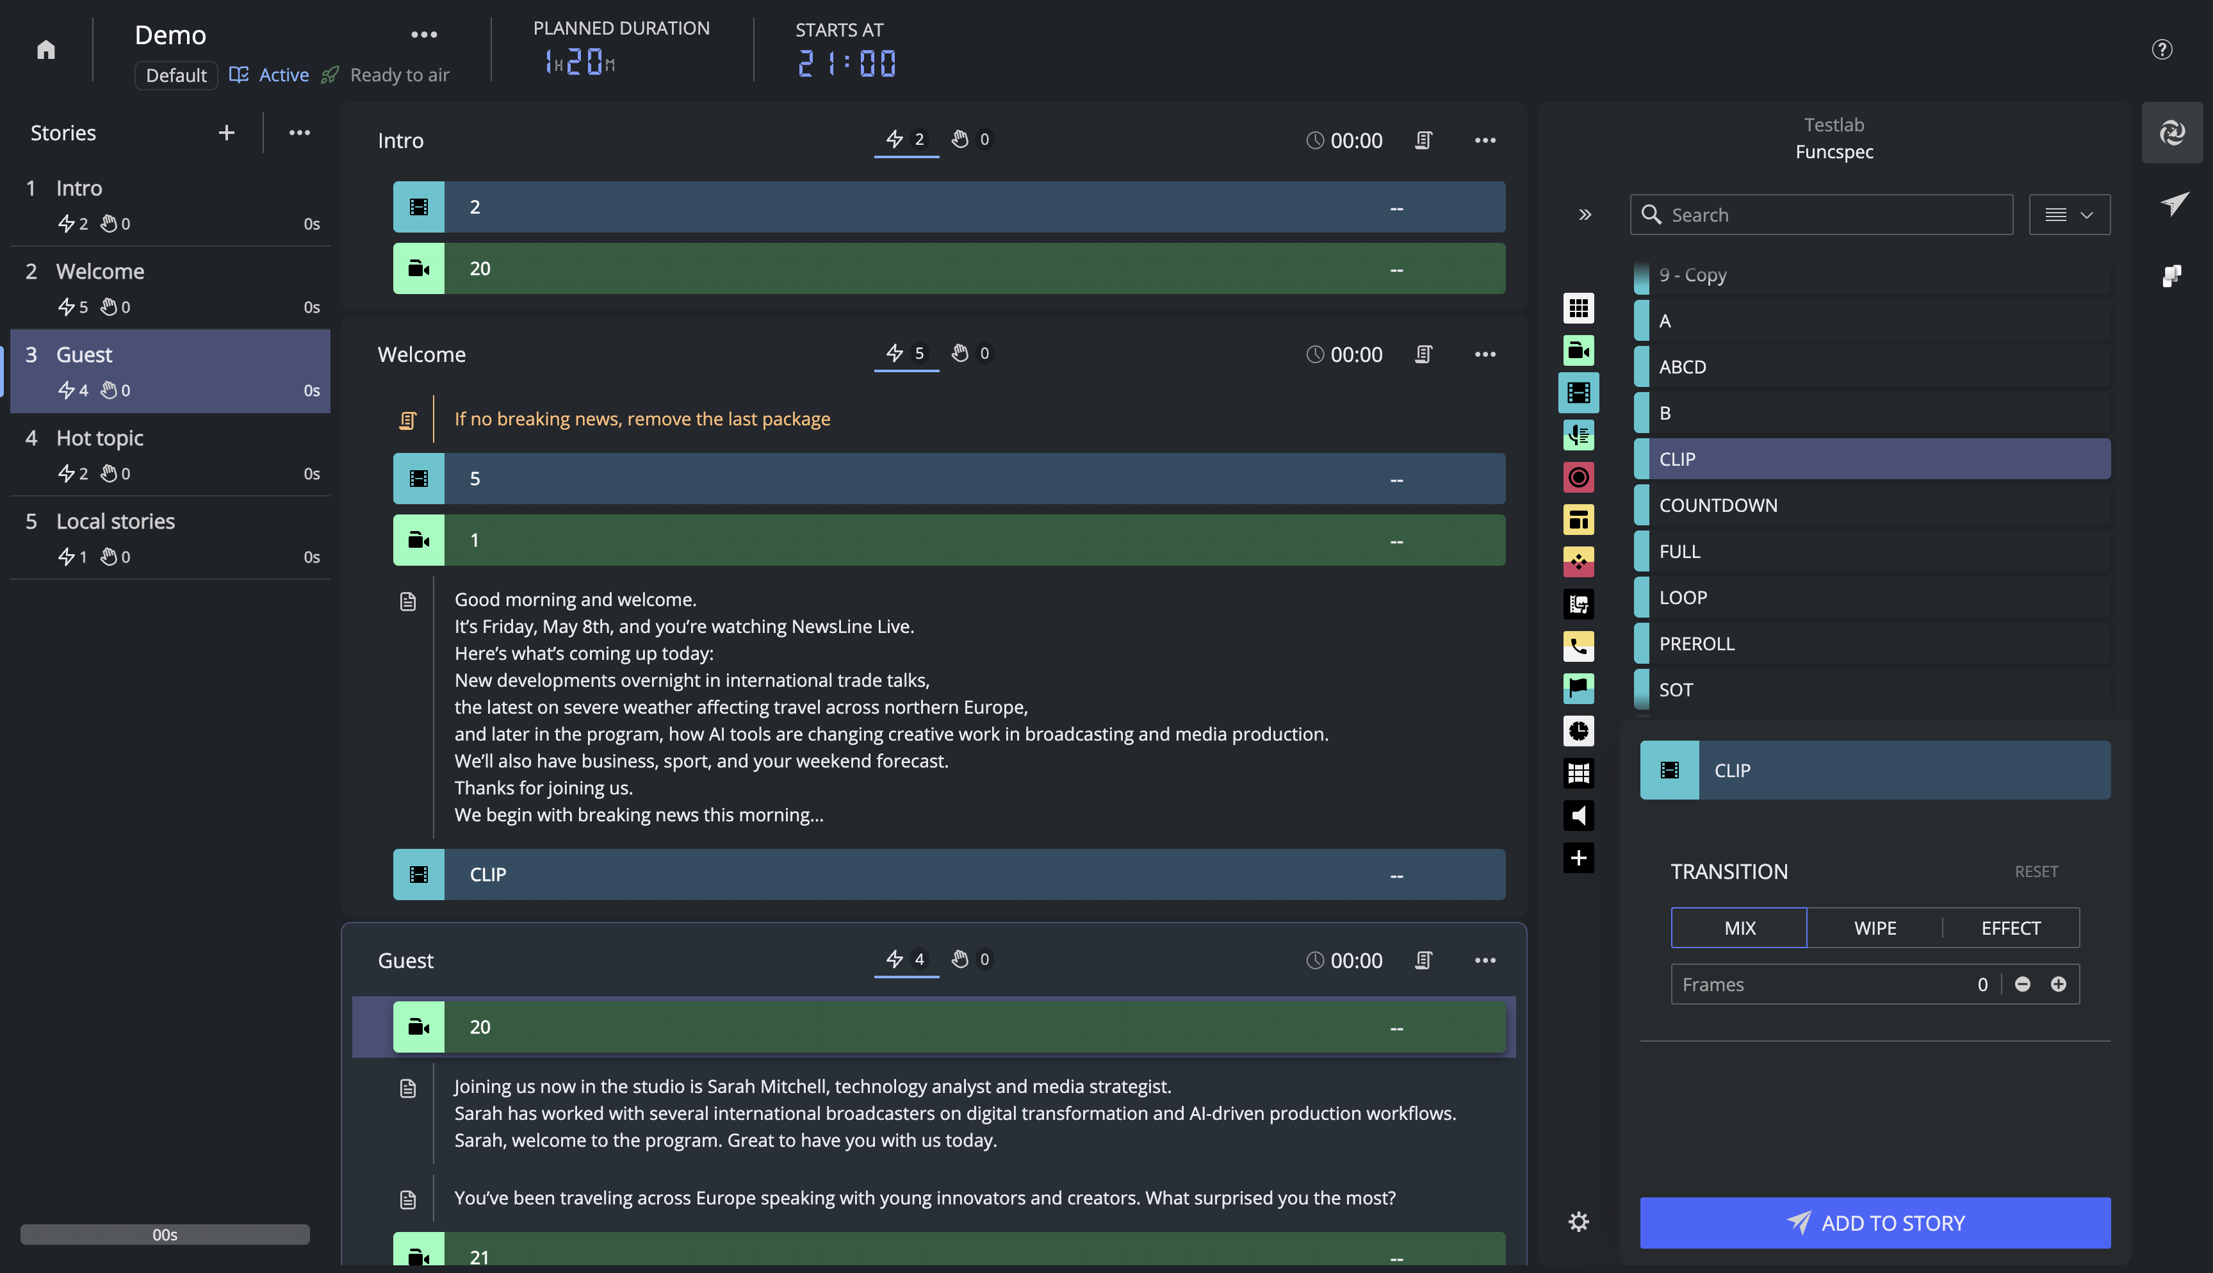Filter templates by flag break type

tap(1578, 688)
